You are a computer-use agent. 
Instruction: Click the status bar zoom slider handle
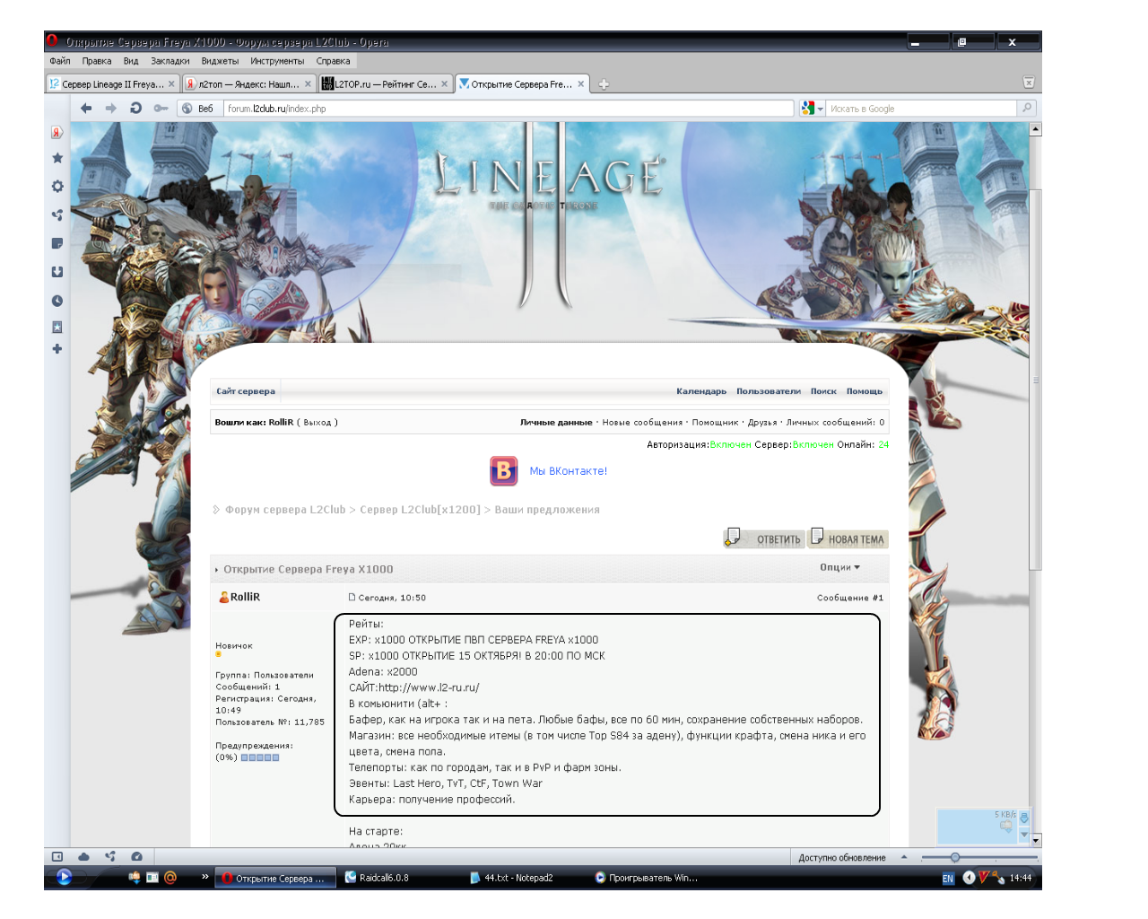point(955,857)
